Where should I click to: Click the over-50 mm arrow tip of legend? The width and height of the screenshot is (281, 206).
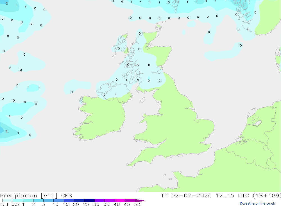coord(140,201)
